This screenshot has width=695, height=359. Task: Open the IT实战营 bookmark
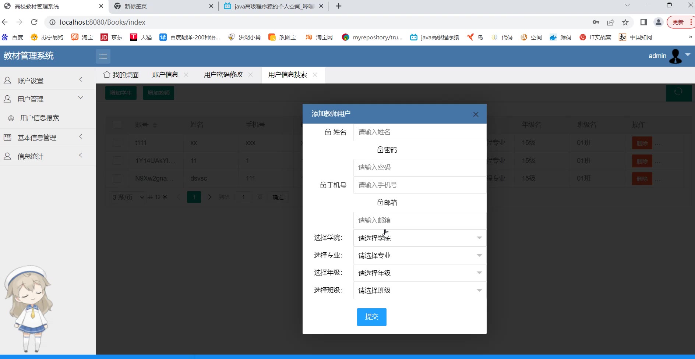[595, 37]
